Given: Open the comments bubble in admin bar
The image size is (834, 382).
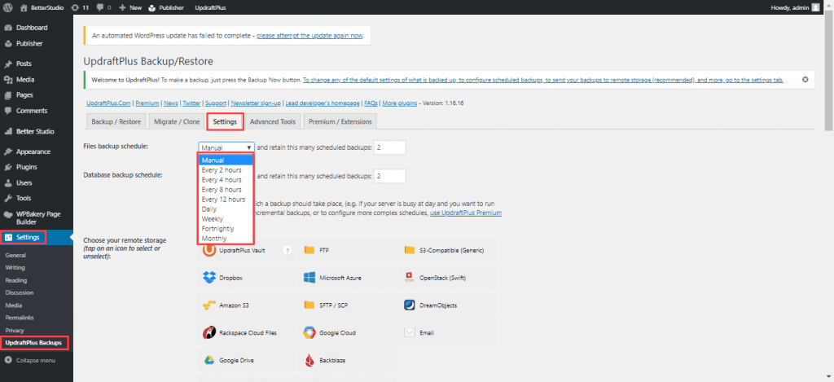Looking at the screenshot, I should point(103,8).
